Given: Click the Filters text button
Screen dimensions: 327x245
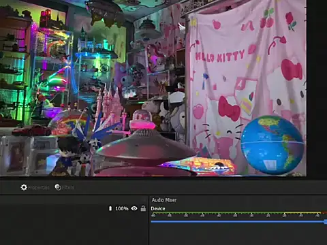Looking at the screenshot, I should tap(67, 188).
